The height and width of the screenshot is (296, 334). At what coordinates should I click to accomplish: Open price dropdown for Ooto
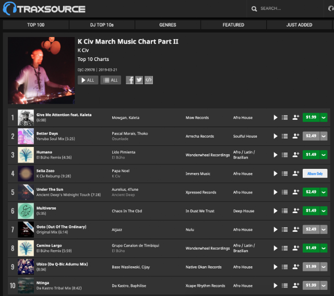click(324, 229)
